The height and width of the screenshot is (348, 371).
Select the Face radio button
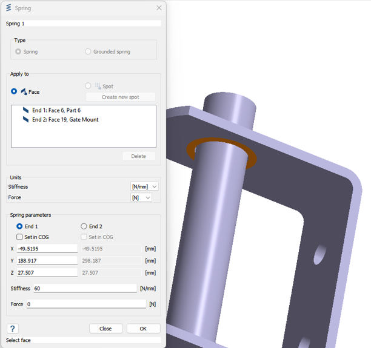[14, 91]
